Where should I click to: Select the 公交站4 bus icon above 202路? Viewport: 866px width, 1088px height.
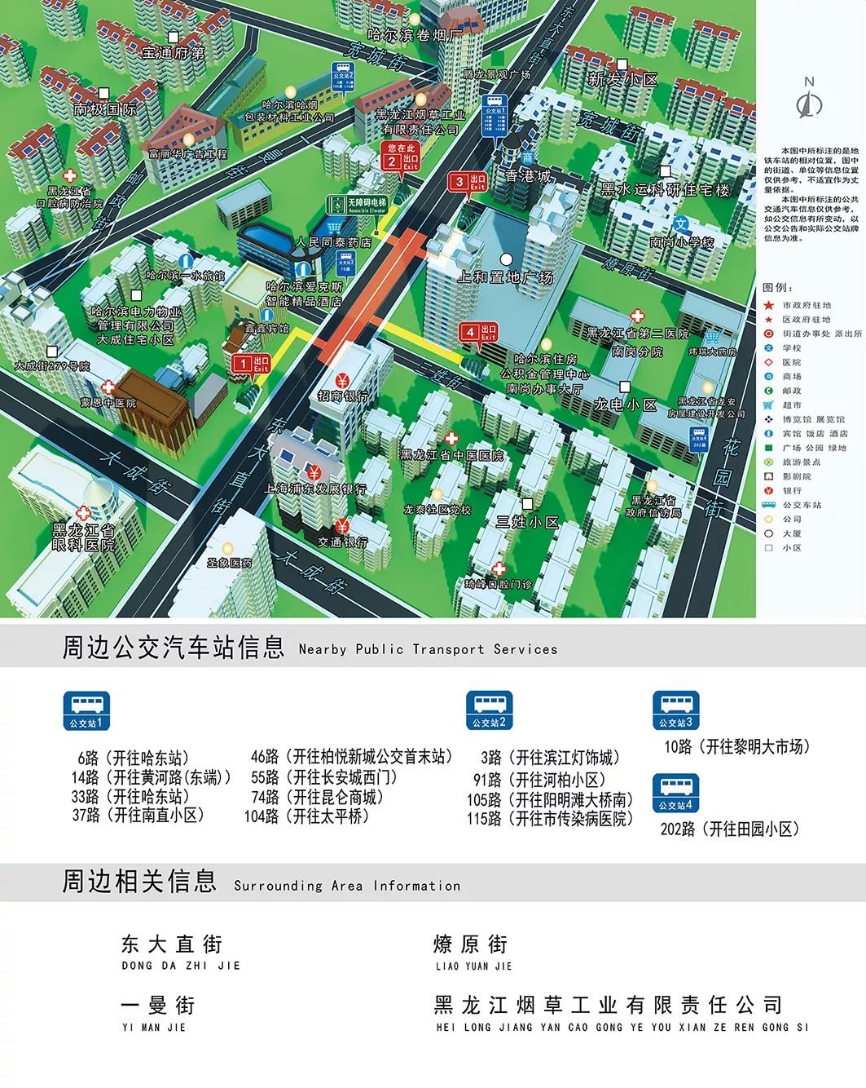675,793
